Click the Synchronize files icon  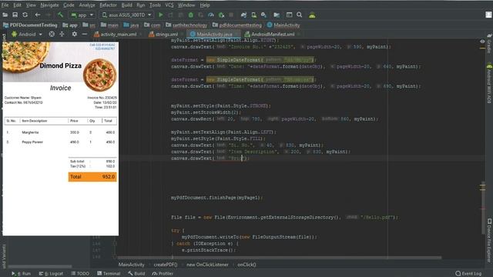(25, 15)
